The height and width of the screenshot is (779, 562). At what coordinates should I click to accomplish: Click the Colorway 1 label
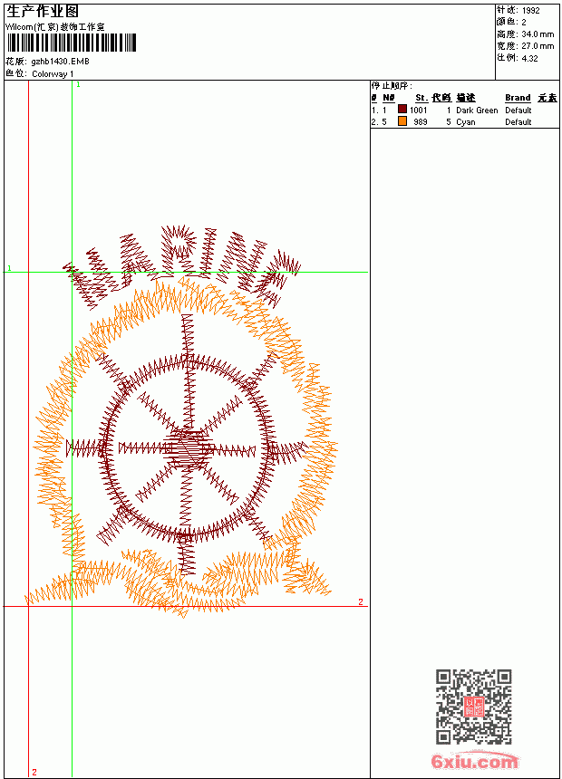click(x=53, y=74)
